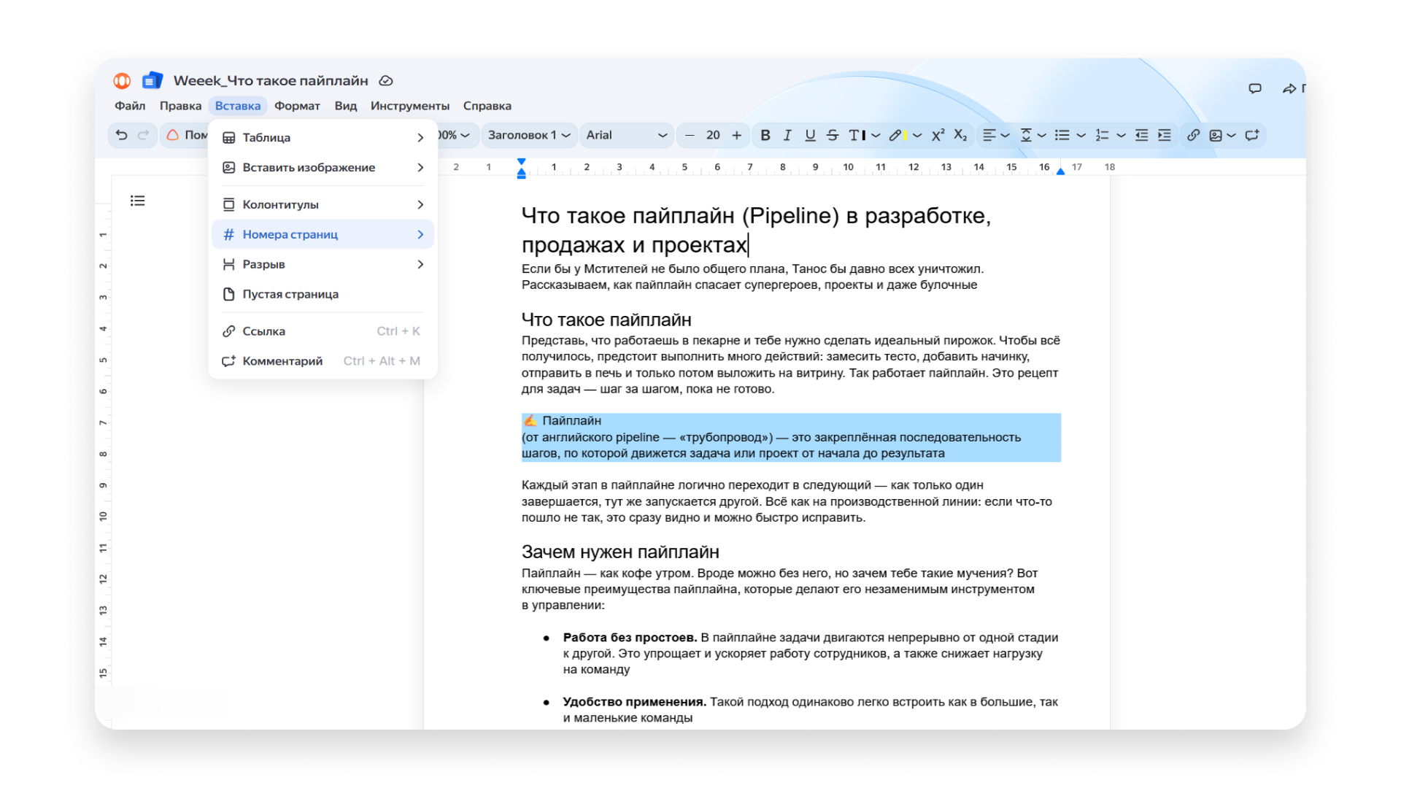Open the Колонтитулы submenu
This screenshot has height=788, width=1401.
(323, 204)
